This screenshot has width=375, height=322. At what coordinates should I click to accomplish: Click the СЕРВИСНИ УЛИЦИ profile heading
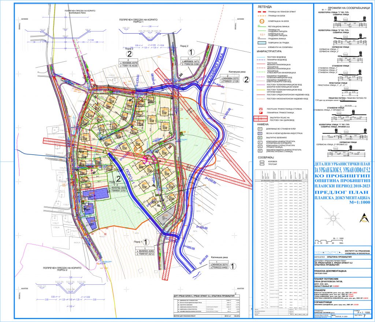click(x=340, y=47)
